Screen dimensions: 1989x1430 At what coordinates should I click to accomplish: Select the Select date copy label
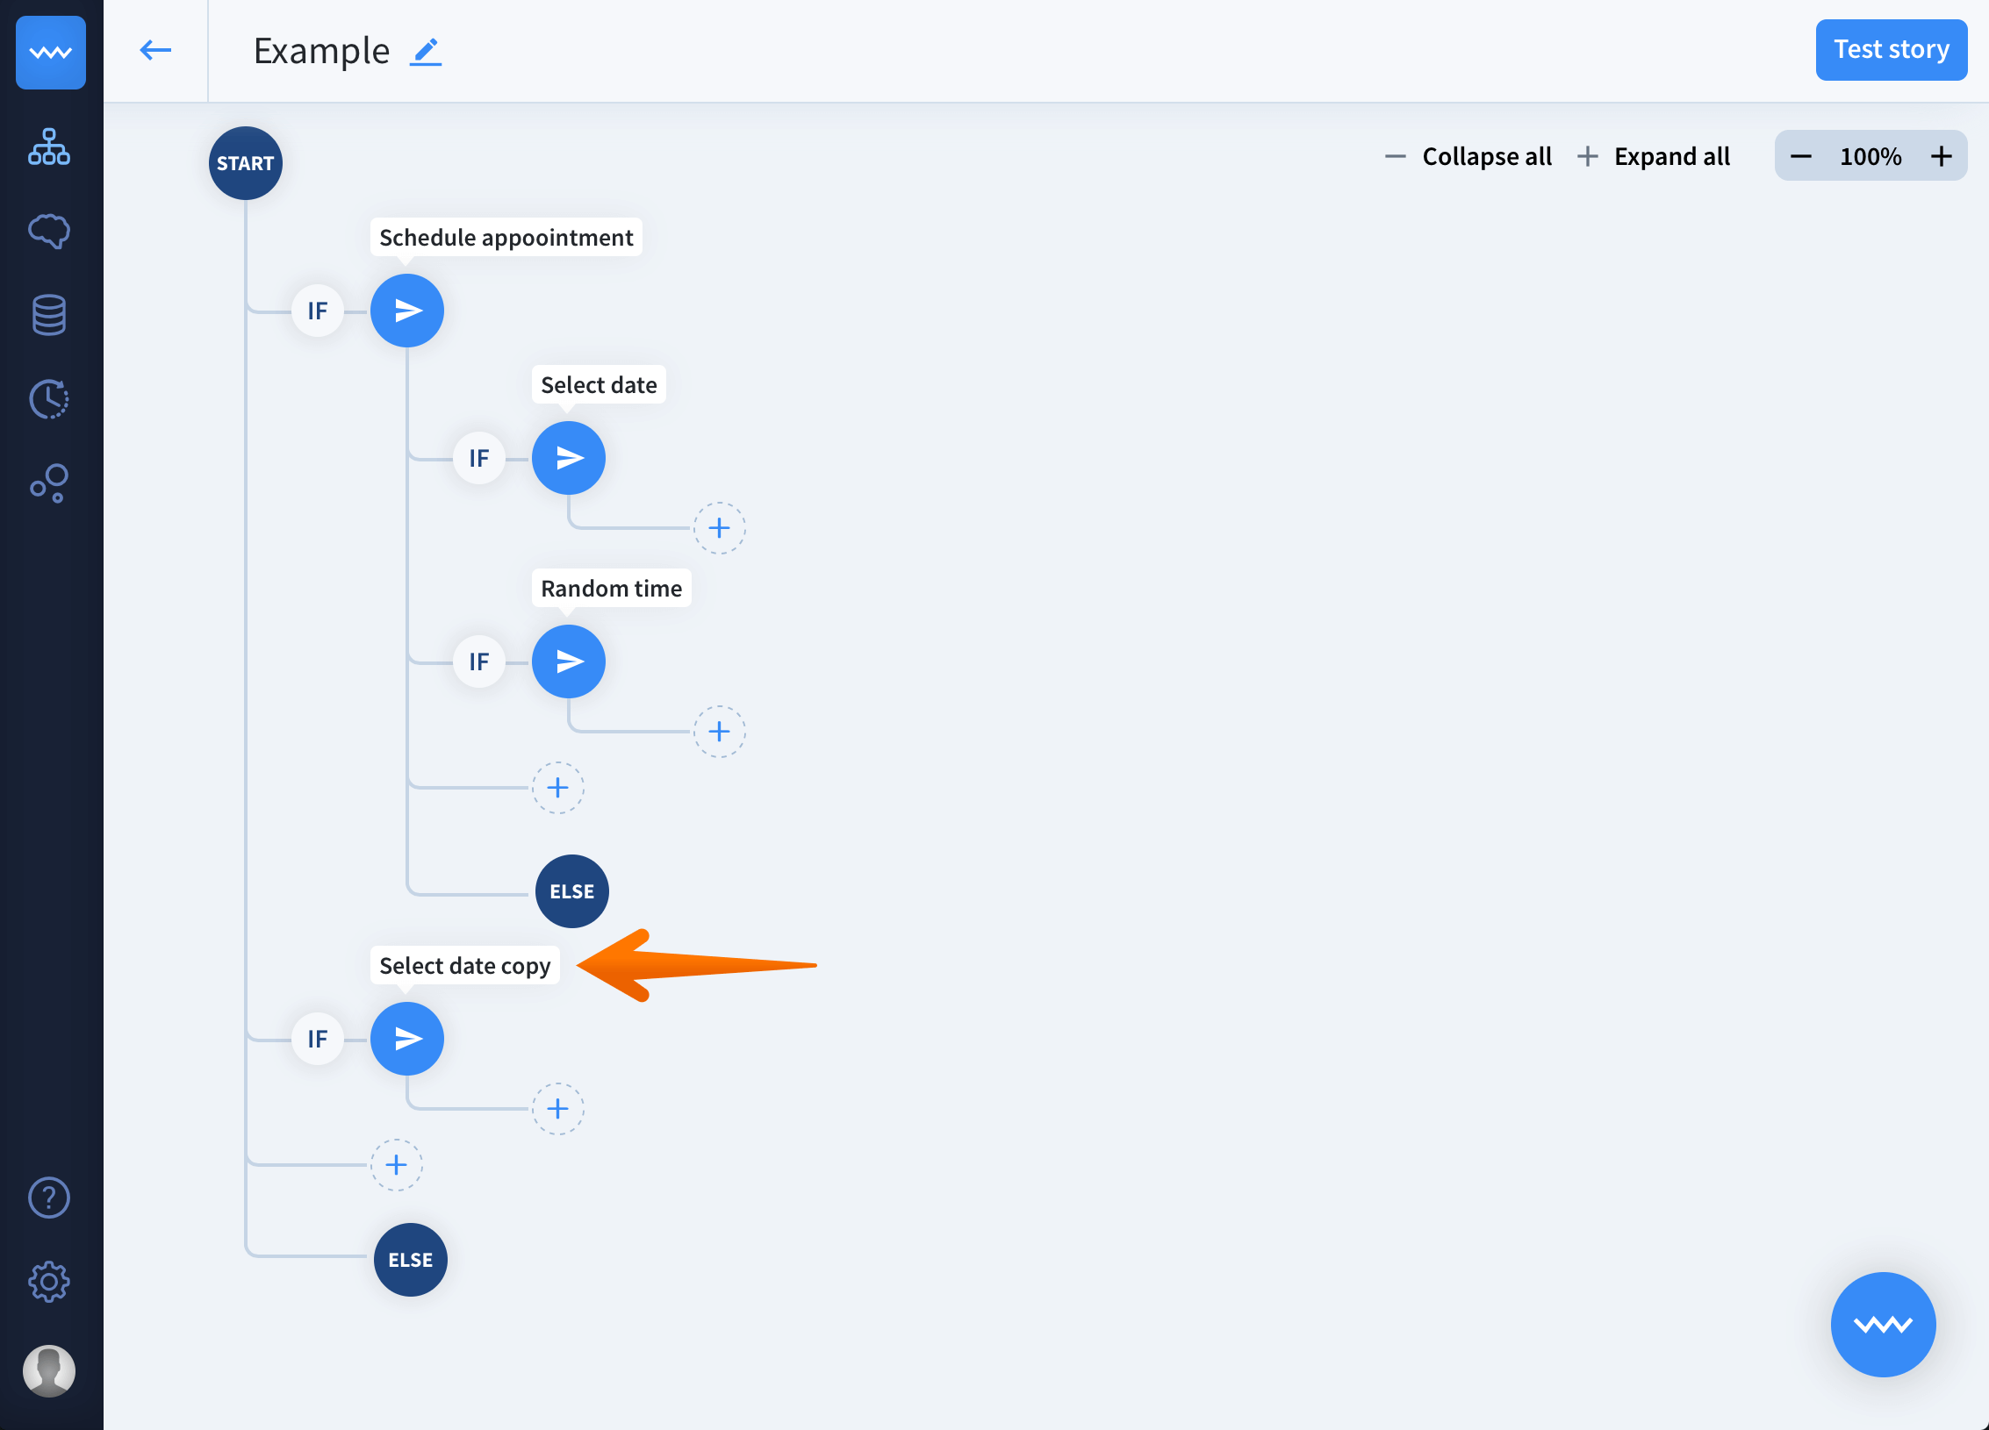(464, 966)
